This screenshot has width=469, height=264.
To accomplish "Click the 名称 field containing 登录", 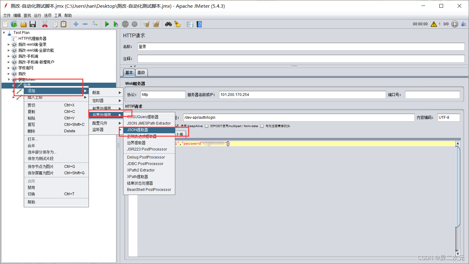I will [301, 47].
